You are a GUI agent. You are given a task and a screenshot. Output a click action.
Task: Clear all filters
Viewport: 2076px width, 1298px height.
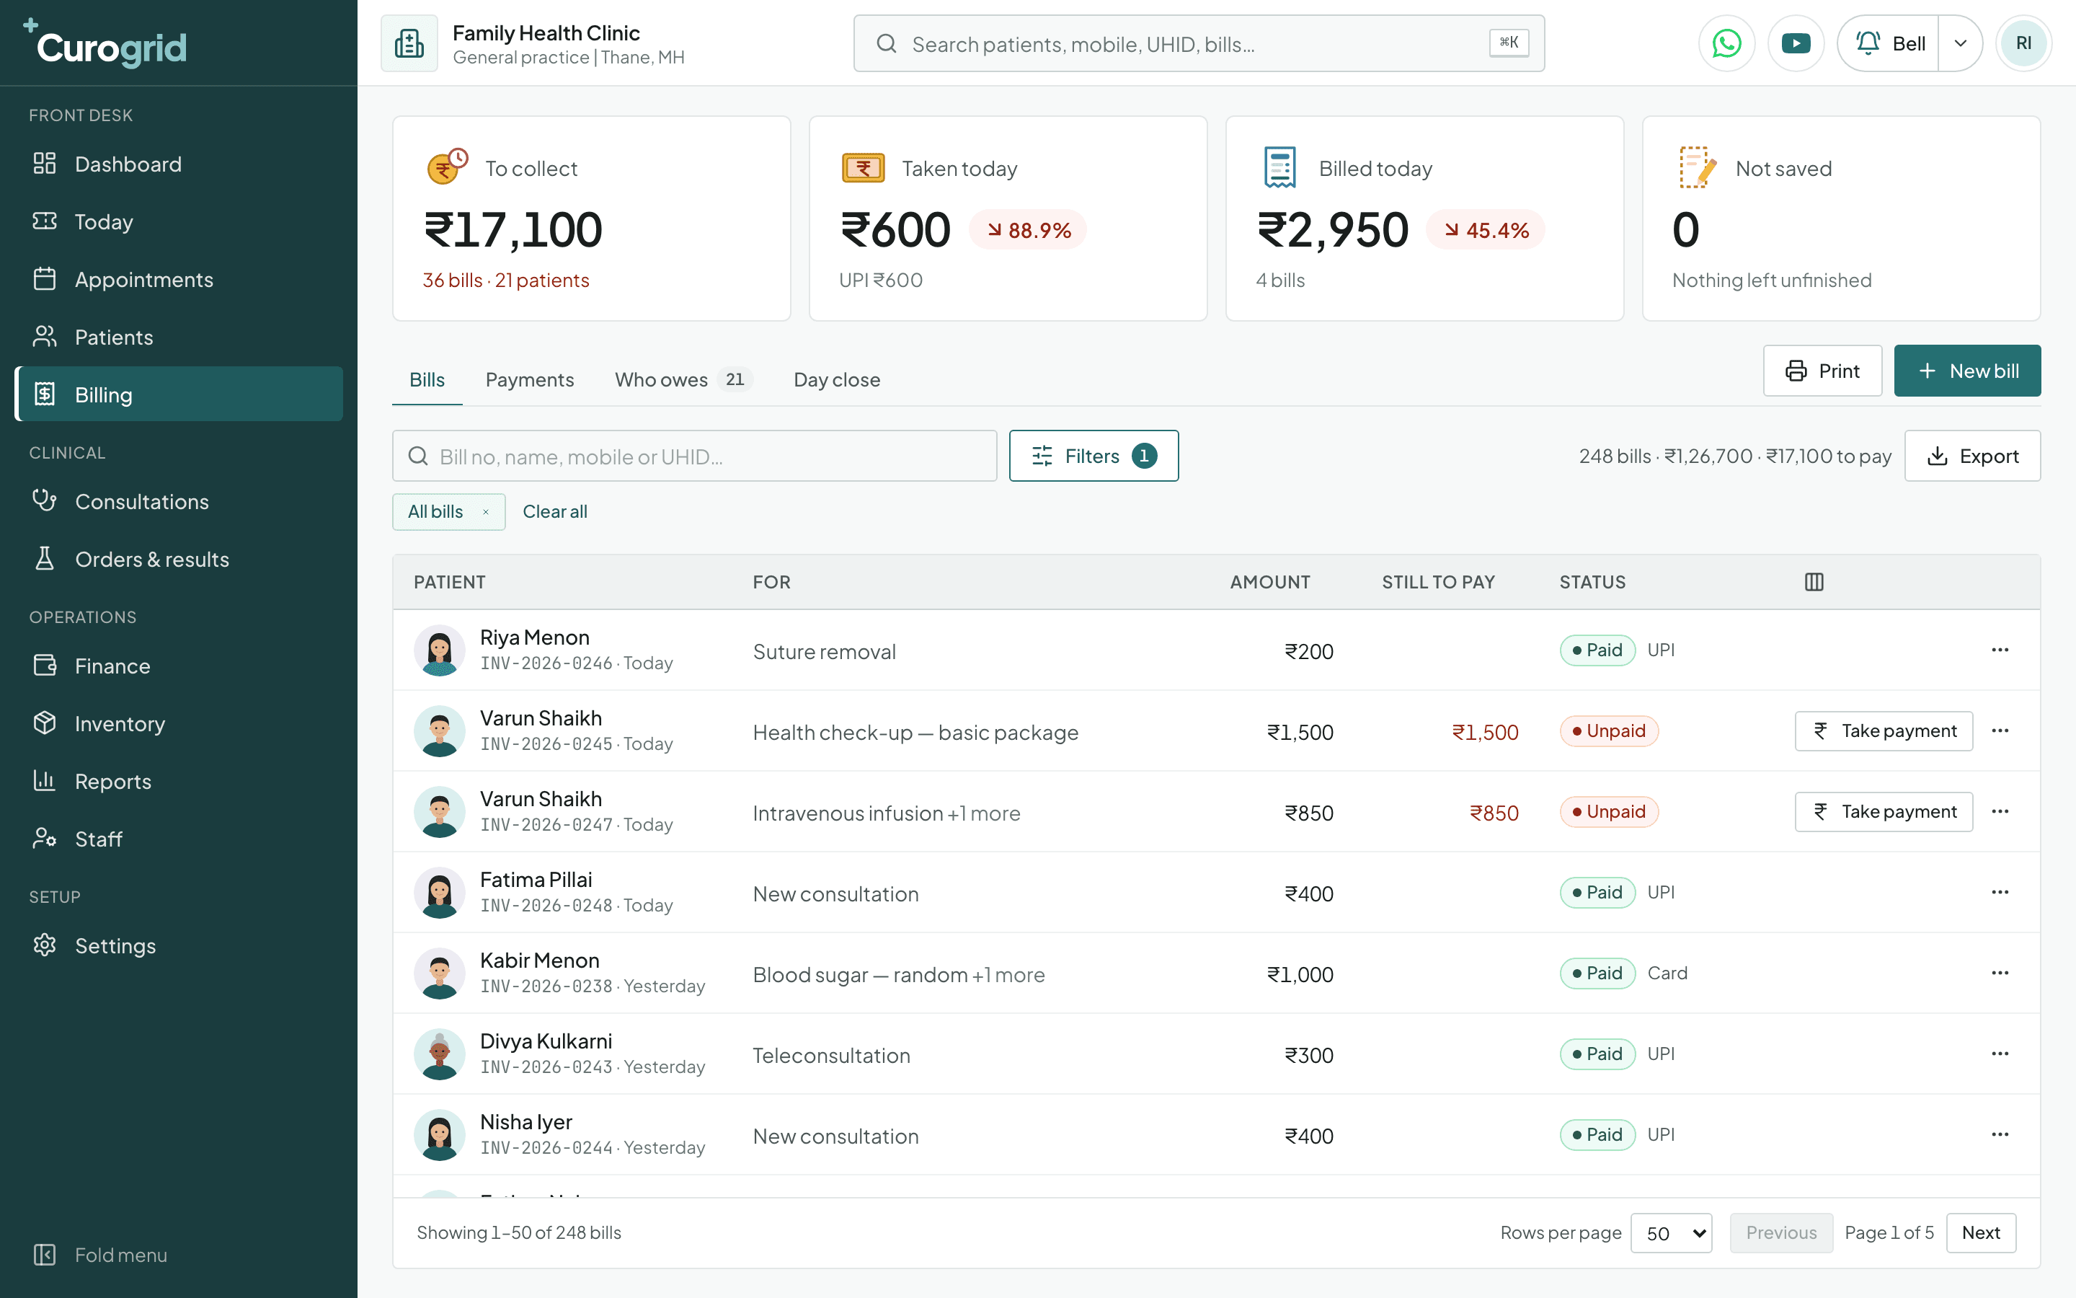point(555,512)
